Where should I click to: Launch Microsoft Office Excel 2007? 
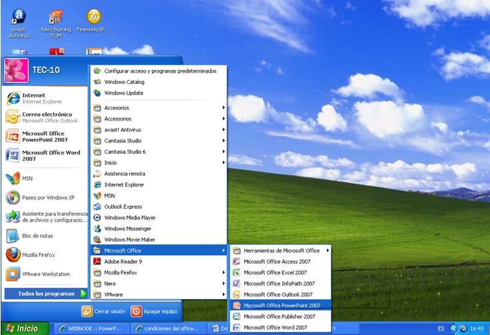pyautogui.click(x=281, y=272)
